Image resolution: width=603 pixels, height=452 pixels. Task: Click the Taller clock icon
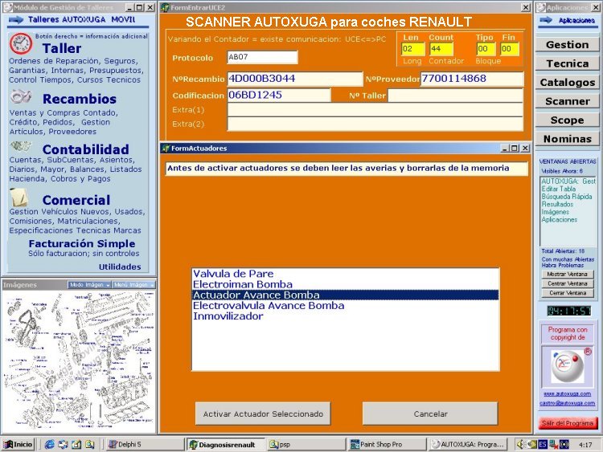tap(21, 43)
